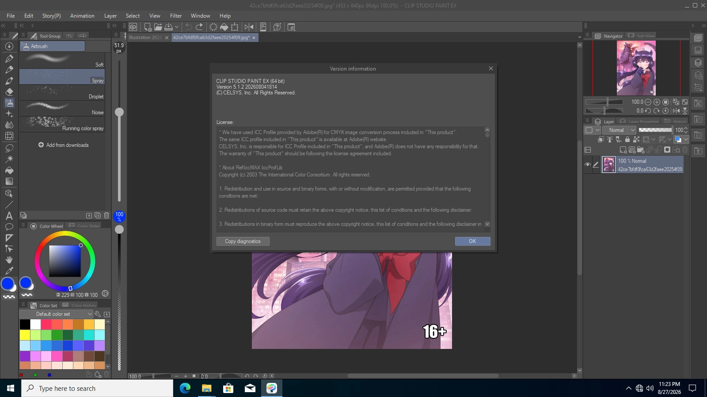The height and width of the screenshot is (397, 707).
Task: Click the layer thumbnail in Layer panel
Action: click(609, 165)
